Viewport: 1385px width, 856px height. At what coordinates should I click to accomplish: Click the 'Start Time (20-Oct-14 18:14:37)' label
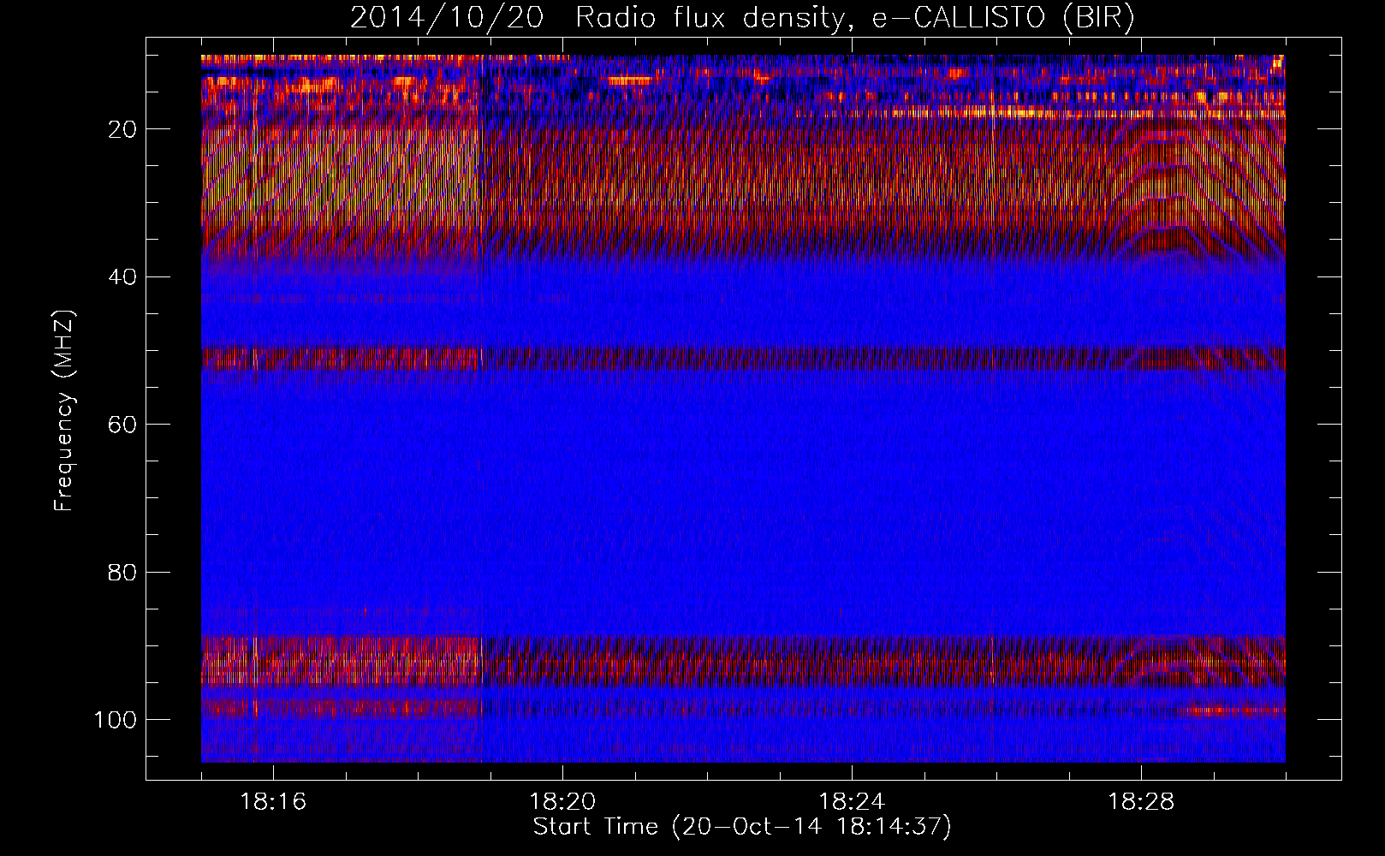[742, 827]
